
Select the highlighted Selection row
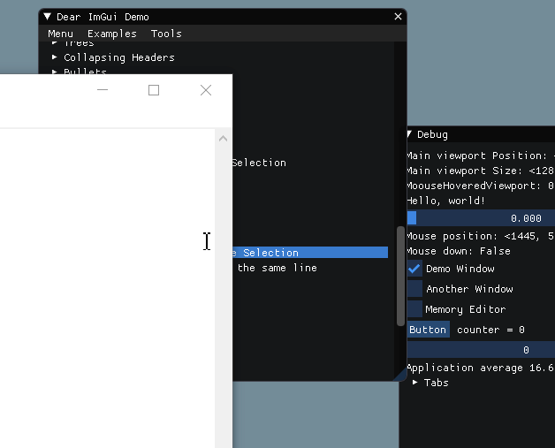pos(310,253)
